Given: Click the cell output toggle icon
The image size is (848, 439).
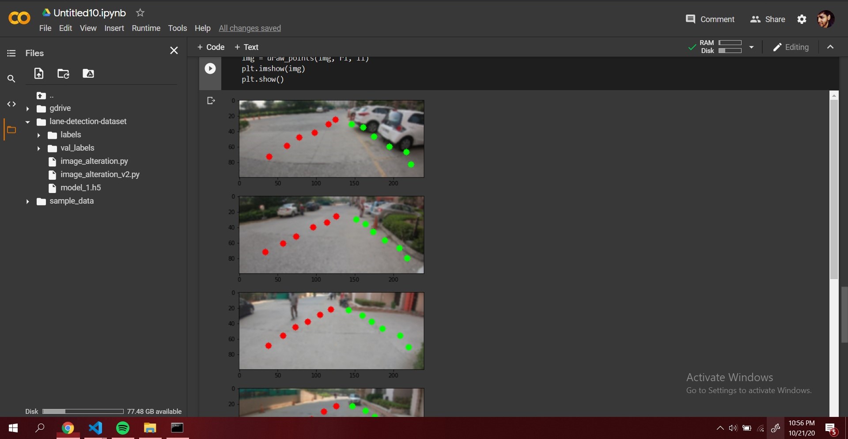Looking at the screenshot, I should coord(211,101).
